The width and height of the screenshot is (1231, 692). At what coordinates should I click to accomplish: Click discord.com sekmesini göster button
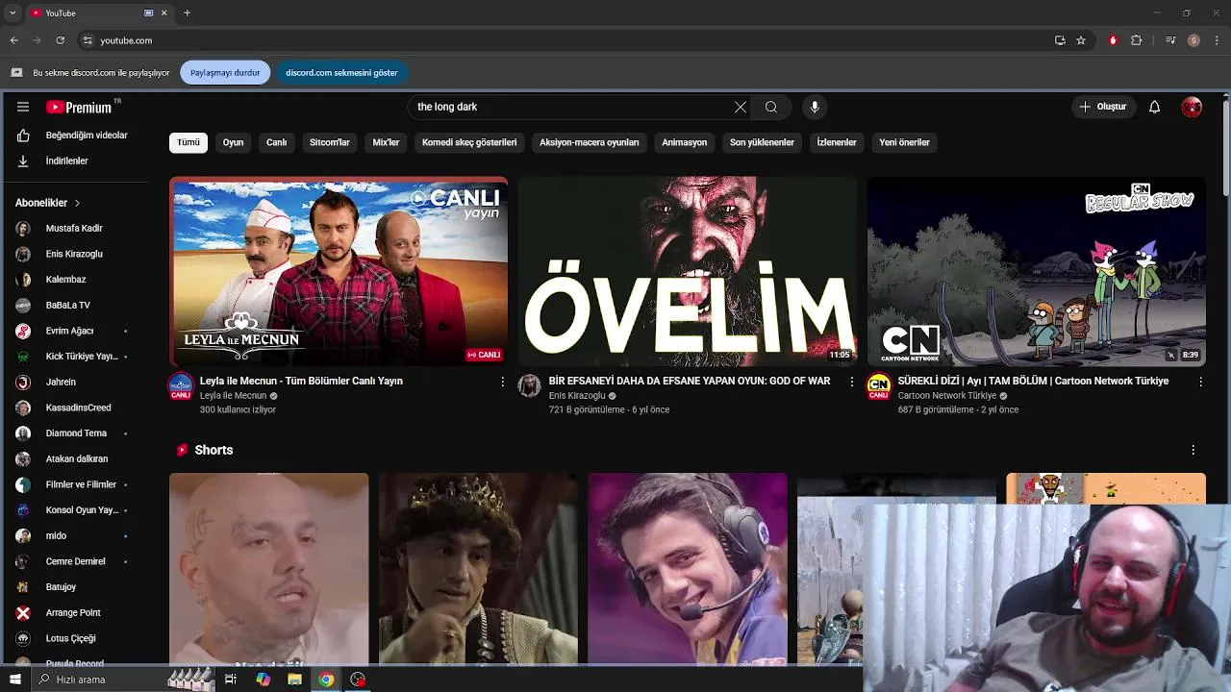click(341, 73)
